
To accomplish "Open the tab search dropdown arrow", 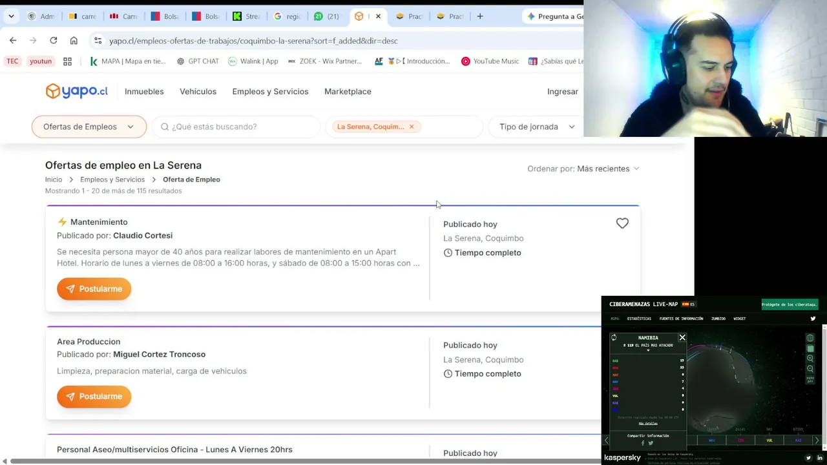I will click(x=11, y=16).
